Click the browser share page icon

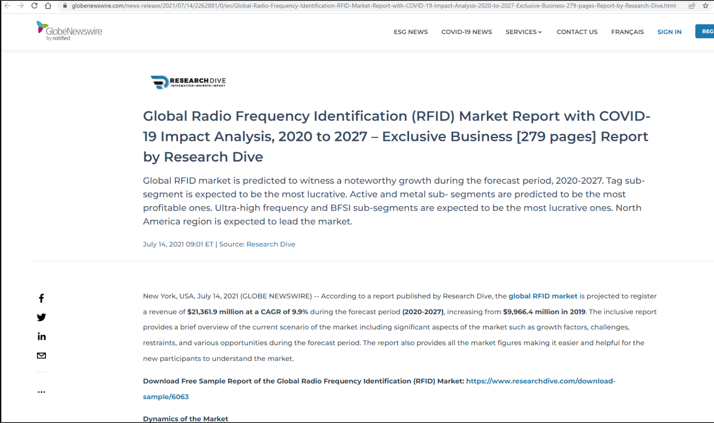click(x=692, y=6)
